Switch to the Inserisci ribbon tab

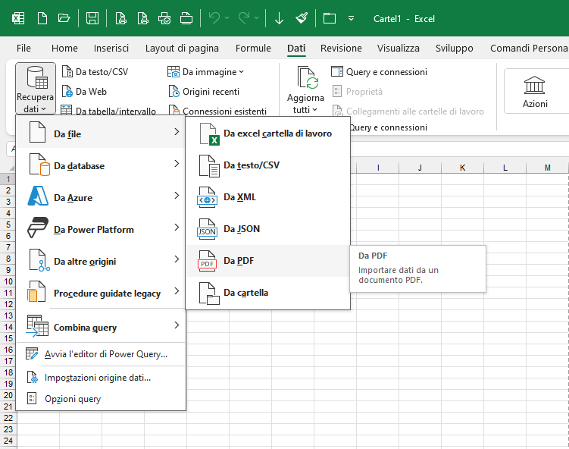point(111,48)
